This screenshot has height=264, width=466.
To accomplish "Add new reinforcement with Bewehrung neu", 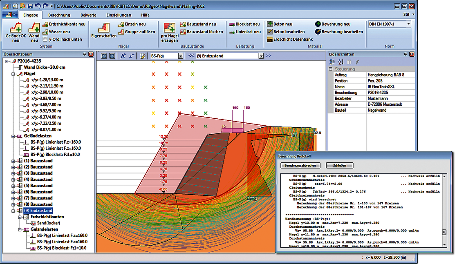I will click(333, 24).
